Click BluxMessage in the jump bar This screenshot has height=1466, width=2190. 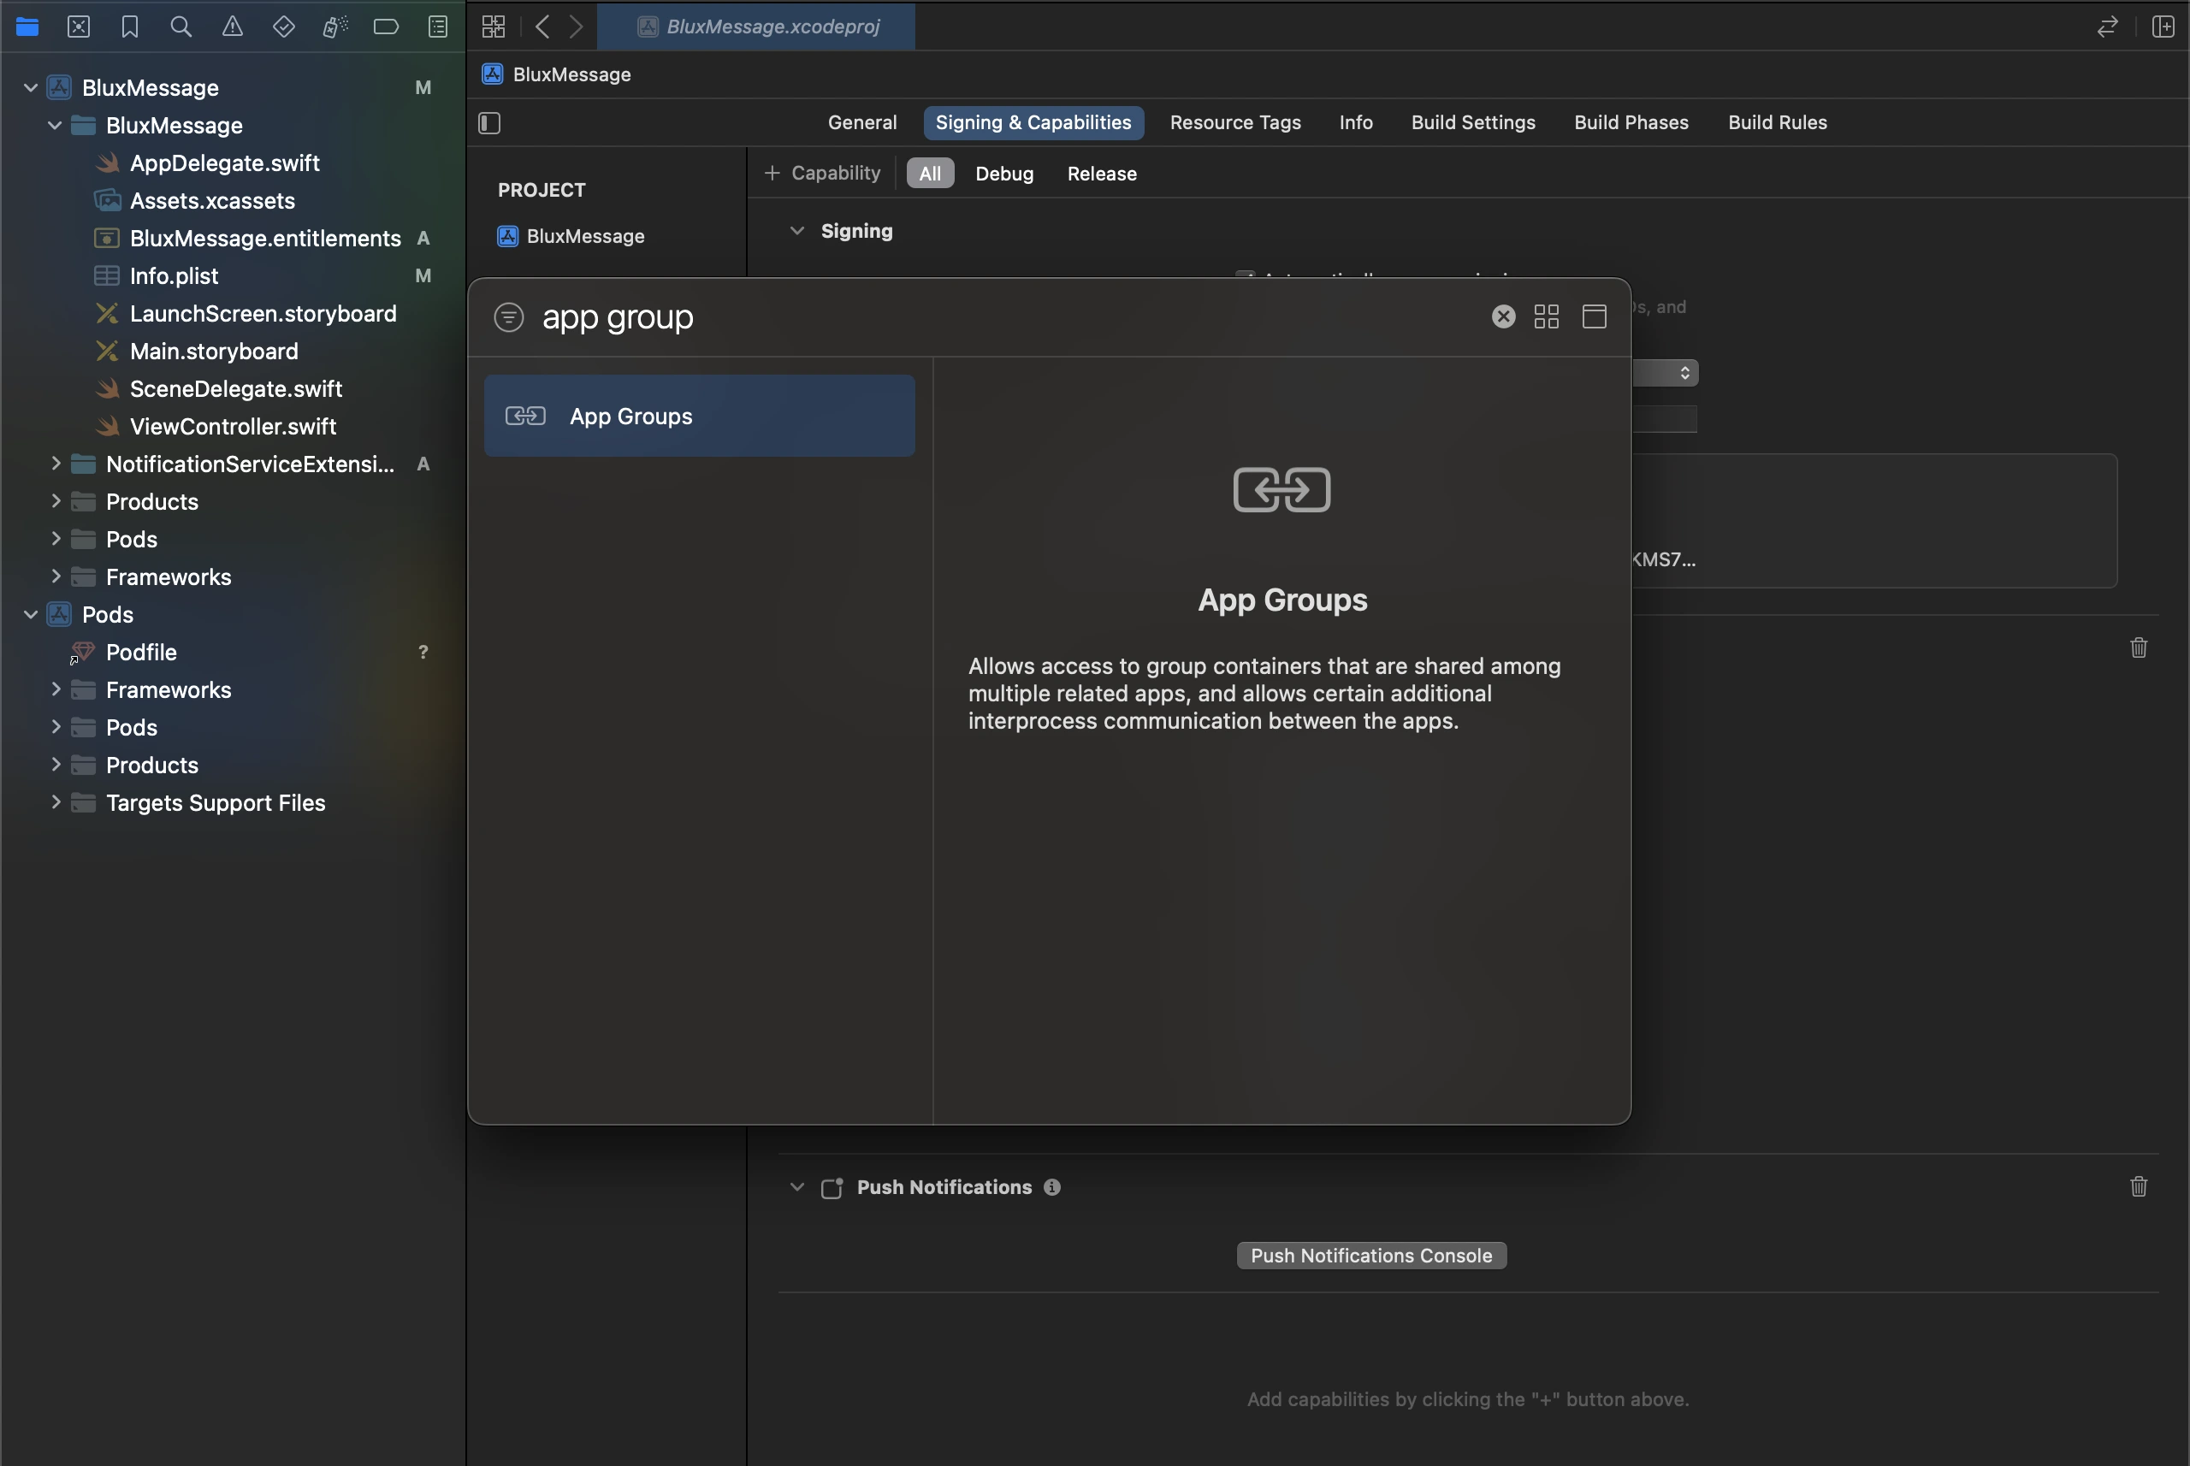tap(556, 74)
